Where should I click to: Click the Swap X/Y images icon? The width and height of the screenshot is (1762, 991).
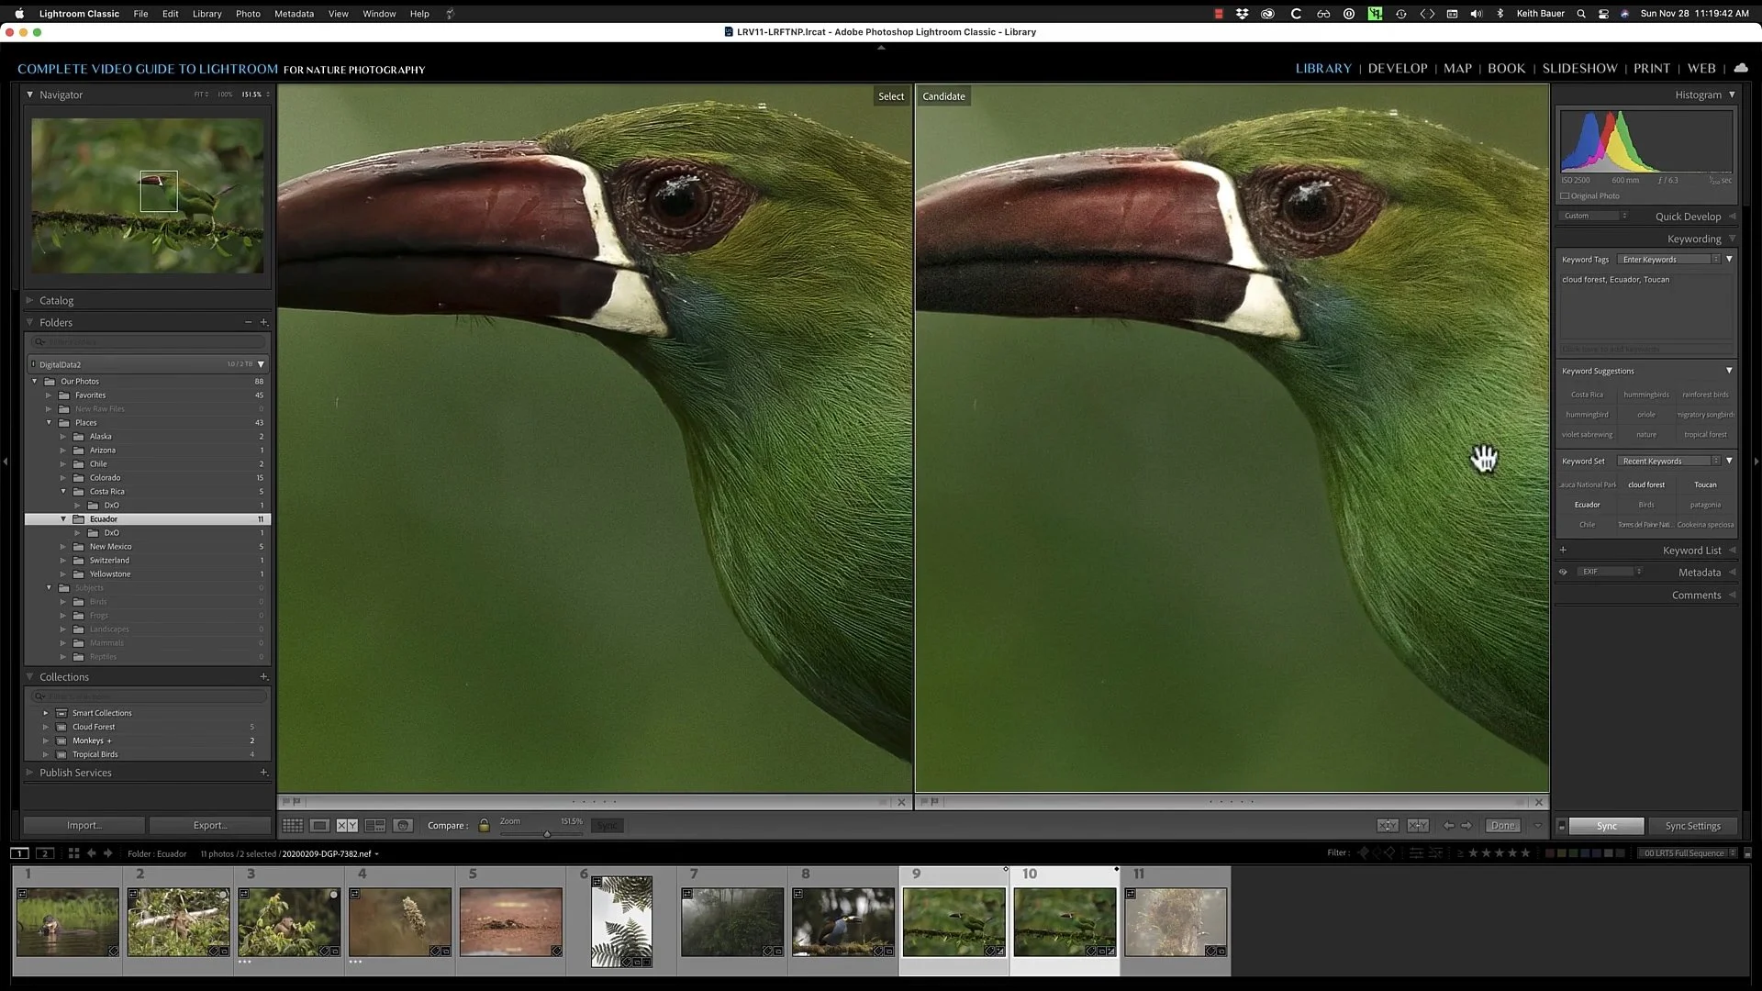point(1388,826)
